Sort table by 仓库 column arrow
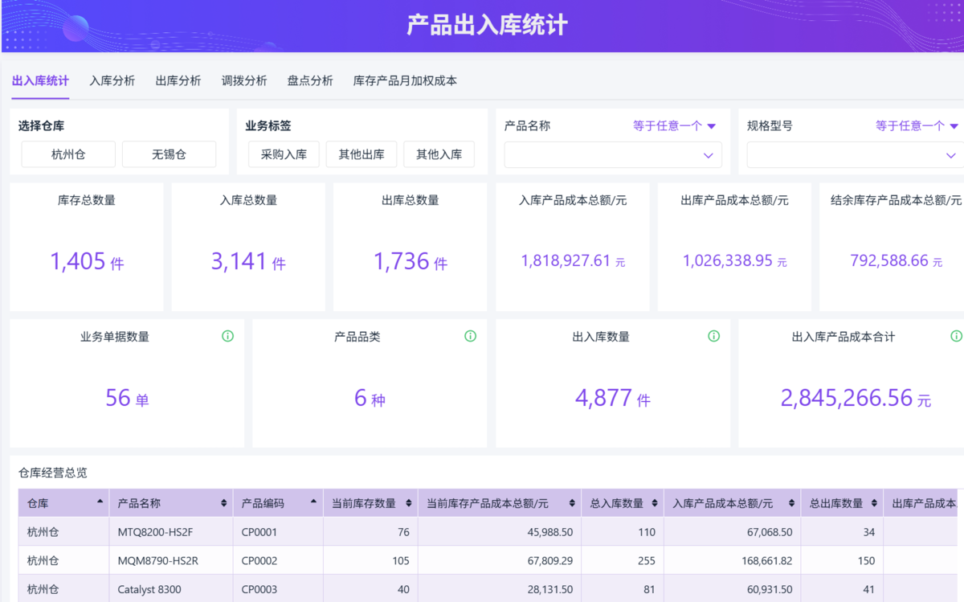Viewport: 964px width, 602px height. click(100, 502)
